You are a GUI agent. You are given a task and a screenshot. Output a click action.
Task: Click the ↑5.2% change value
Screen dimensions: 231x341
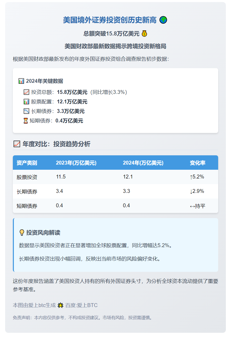tap(197, 177)
